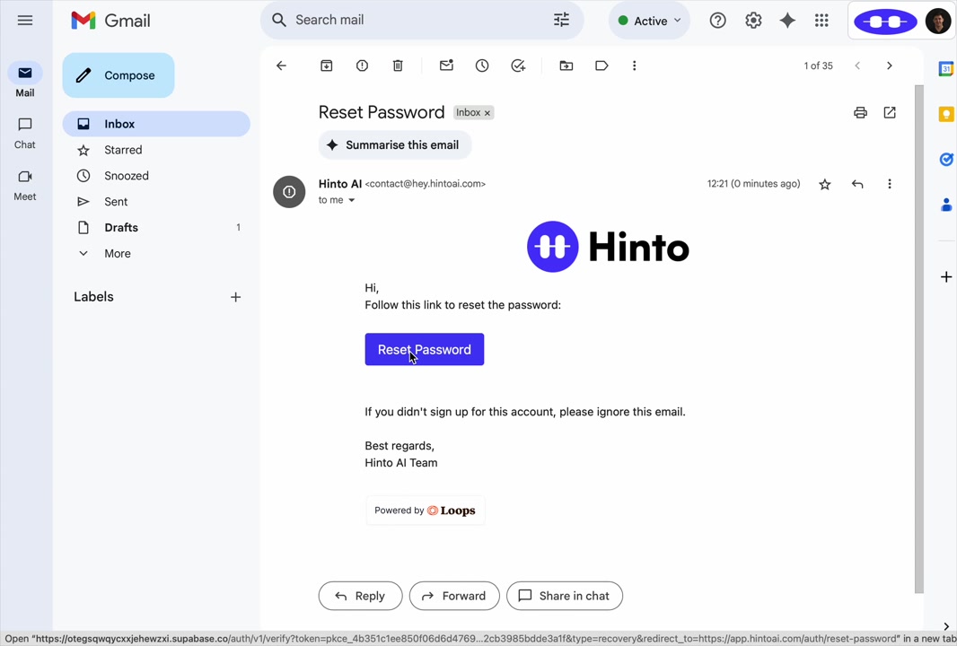Viewport: 957px width, 646px height.
Task: Open the Google apps grid
Action: (821, 21)
